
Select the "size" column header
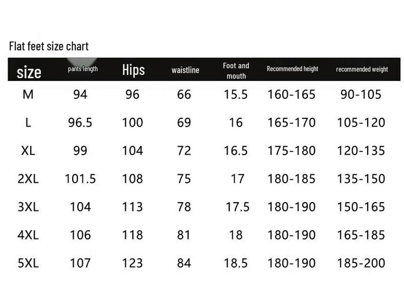pos(29,72)
